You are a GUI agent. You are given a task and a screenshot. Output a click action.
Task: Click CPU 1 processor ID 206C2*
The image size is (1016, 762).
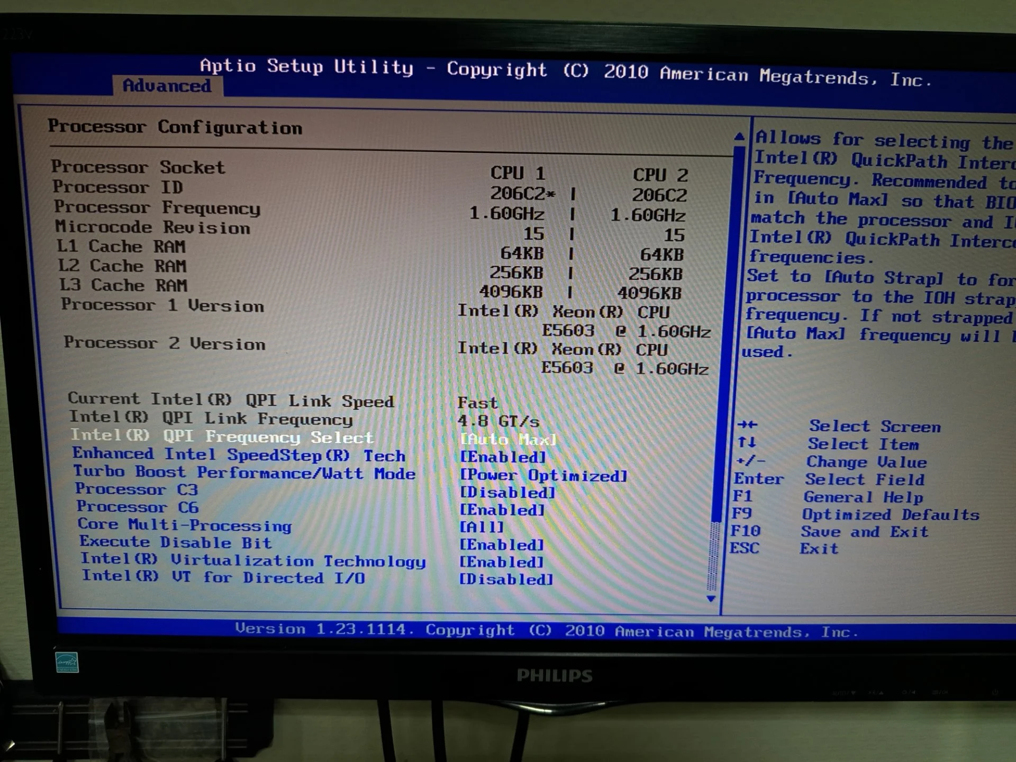(x=523, y=193)
